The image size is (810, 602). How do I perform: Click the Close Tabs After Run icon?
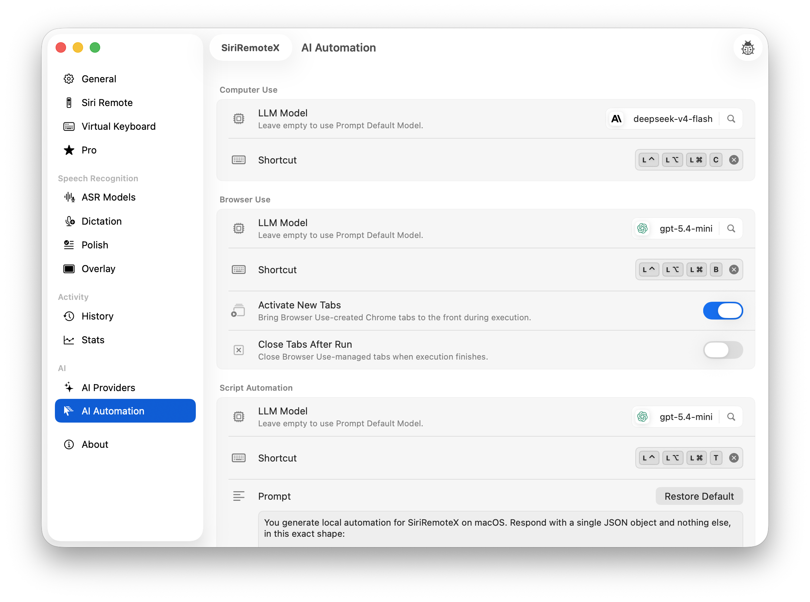click(x=239, y=350)
